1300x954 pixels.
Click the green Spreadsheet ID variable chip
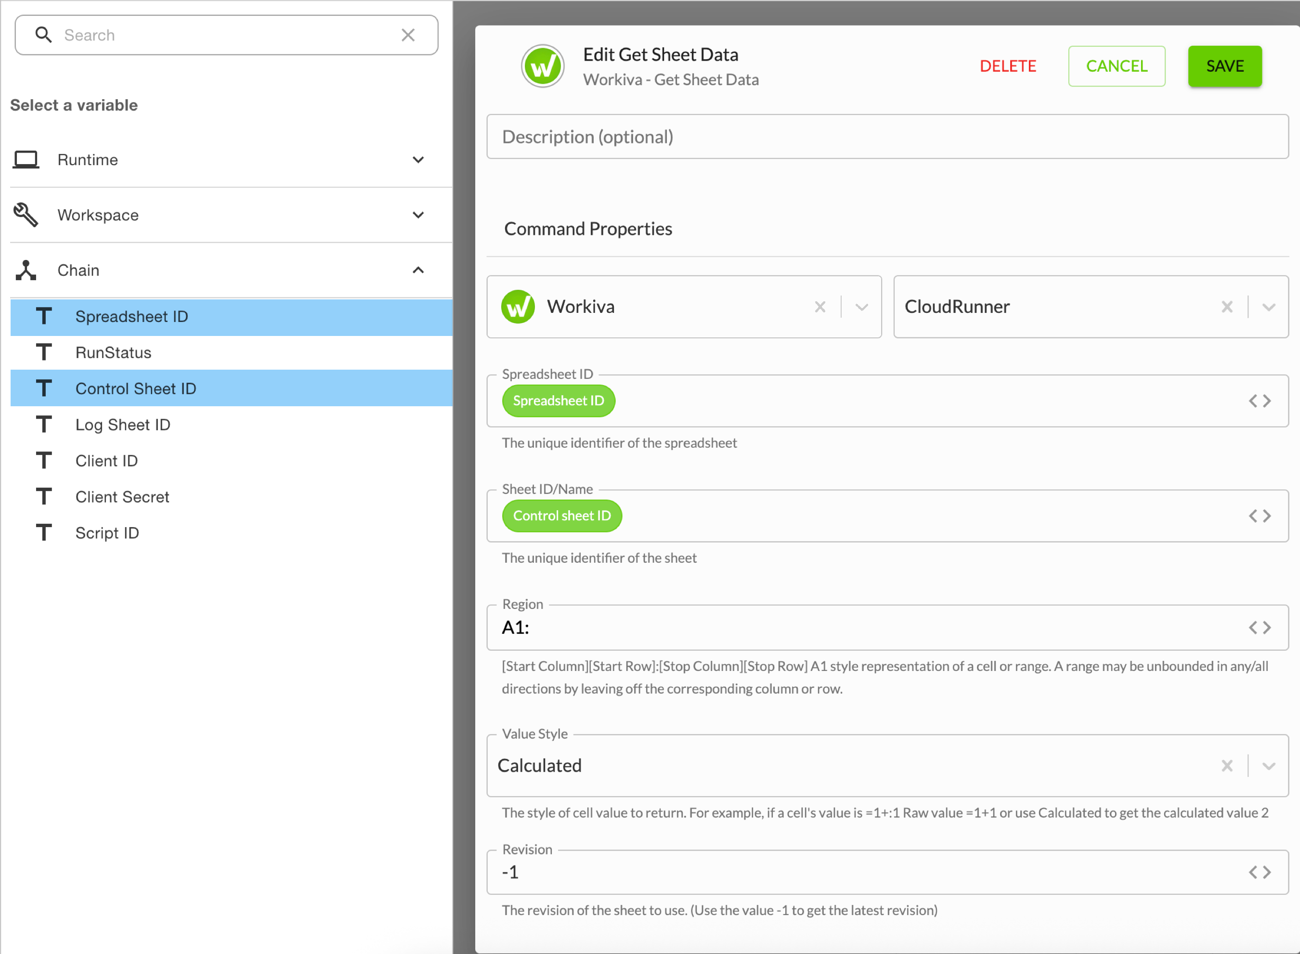(558, 401)
